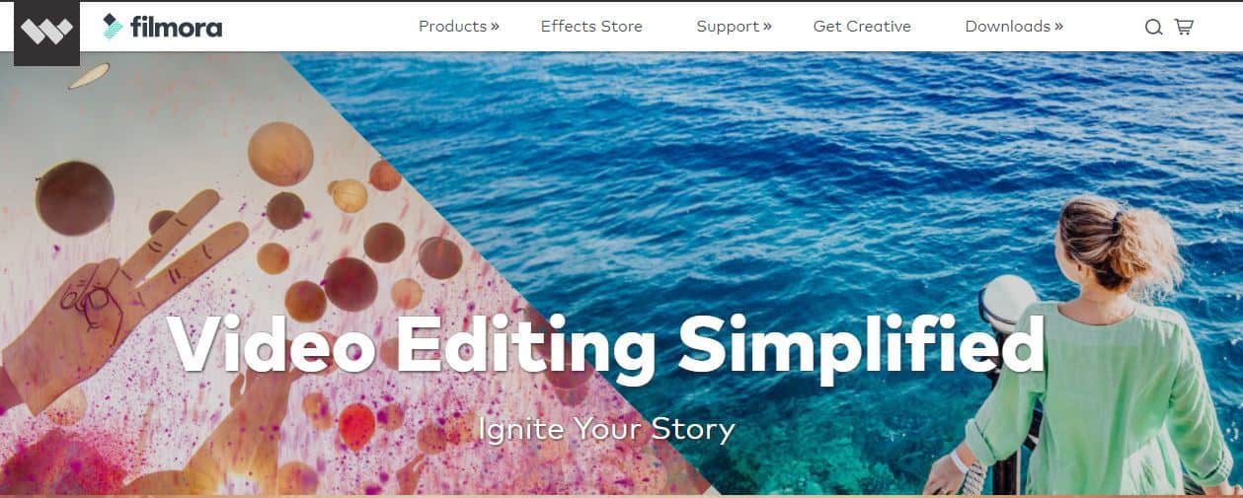1243x498 pixels.
Task: Open the Support menu
Action: click(x=729, y=27)
